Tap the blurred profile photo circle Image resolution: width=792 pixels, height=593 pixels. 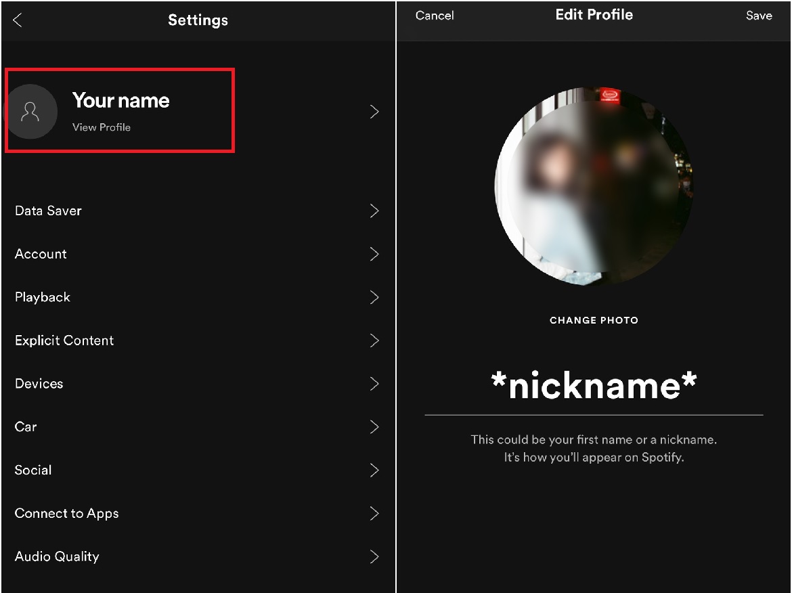click(x=594, y=183)
